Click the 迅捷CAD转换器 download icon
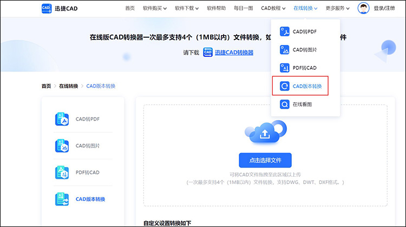 pos(208,52)
